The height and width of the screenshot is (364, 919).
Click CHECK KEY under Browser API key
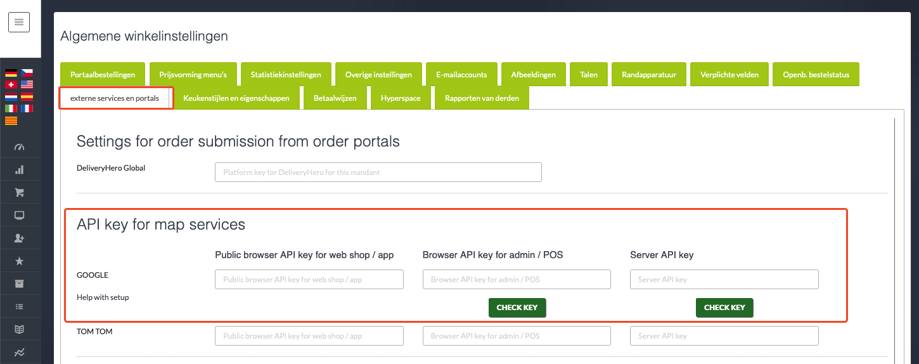(517, 308)
